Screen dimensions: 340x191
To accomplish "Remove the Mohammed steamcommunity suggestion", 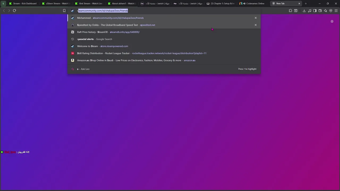I will pyautogui.click(x=256, y=18).
